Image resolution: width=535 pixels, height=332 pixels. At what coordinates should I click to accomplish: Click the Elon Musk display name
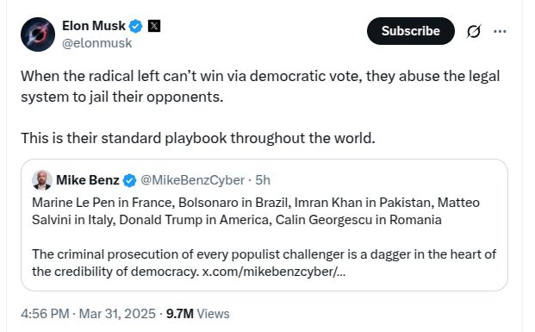point(94,26)
